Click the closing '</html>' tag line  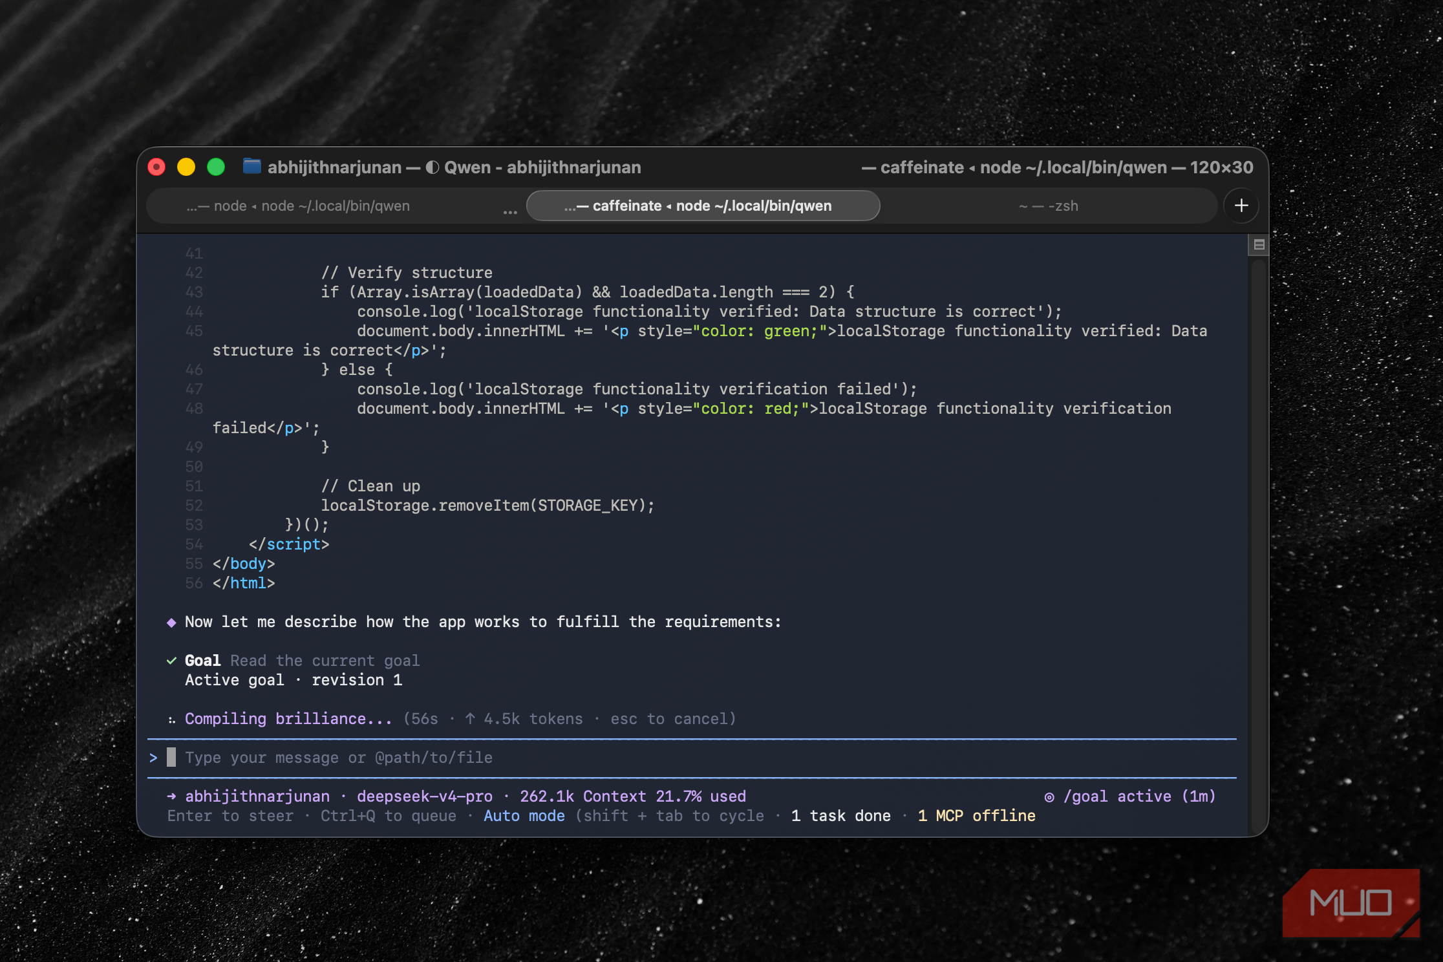(244, 583)
